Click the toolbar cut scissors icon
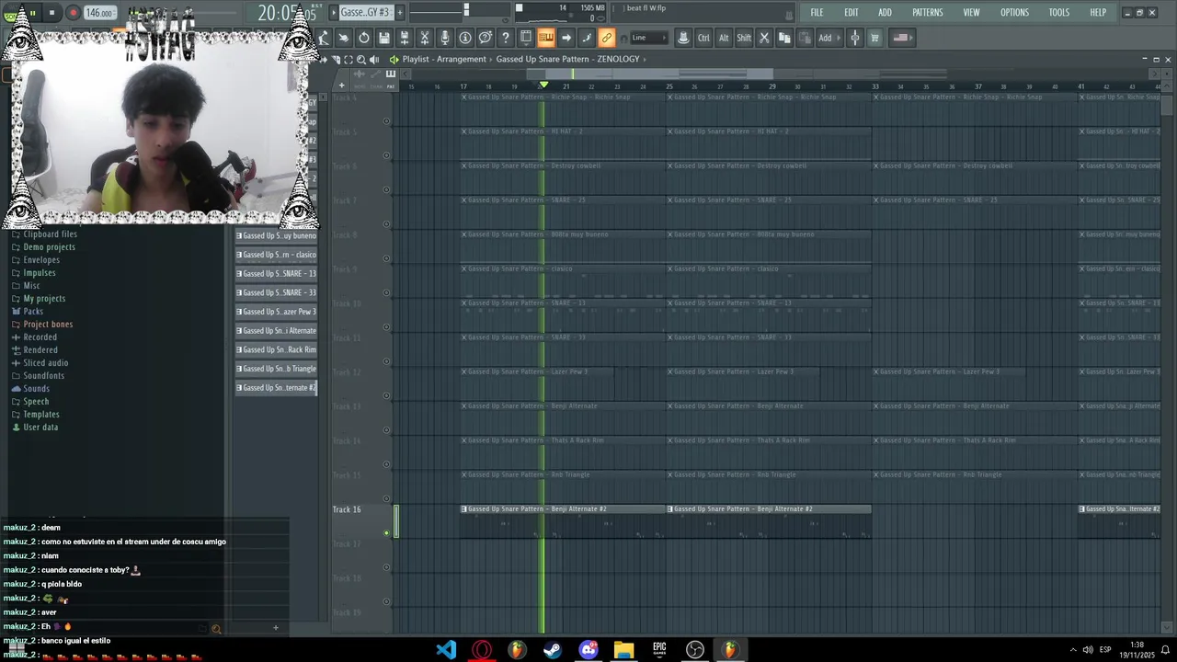The image size is (1177, 662). [x=764, y=38]
